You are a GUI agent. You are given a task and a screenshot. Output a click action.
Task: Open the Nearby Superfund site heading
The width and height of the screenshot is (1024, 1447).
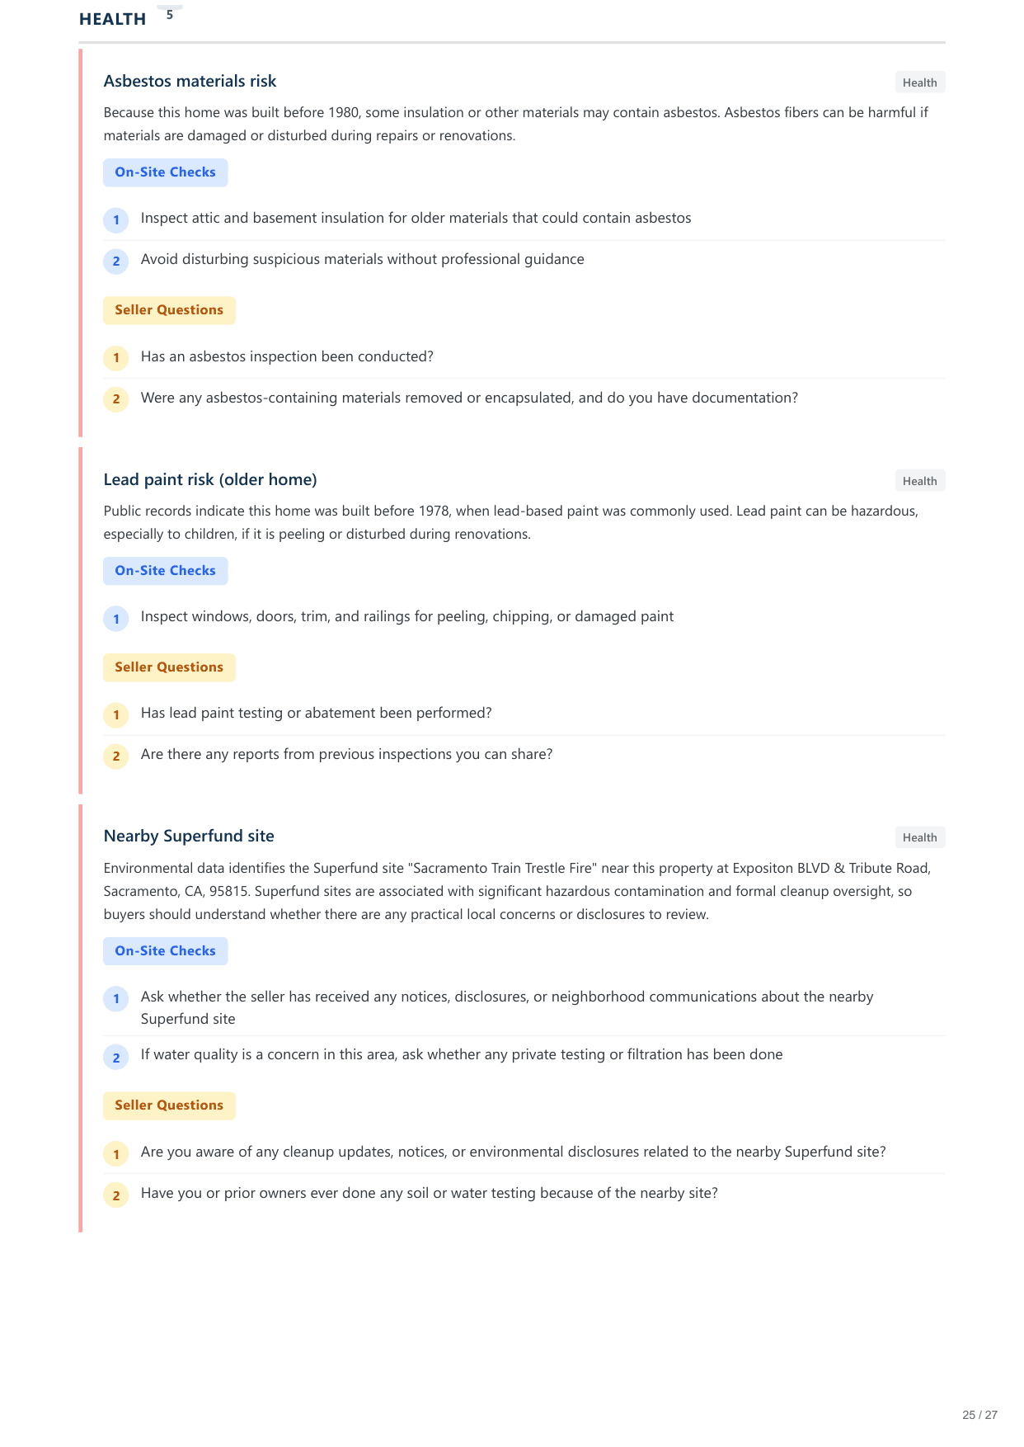(x=189, y=836)
